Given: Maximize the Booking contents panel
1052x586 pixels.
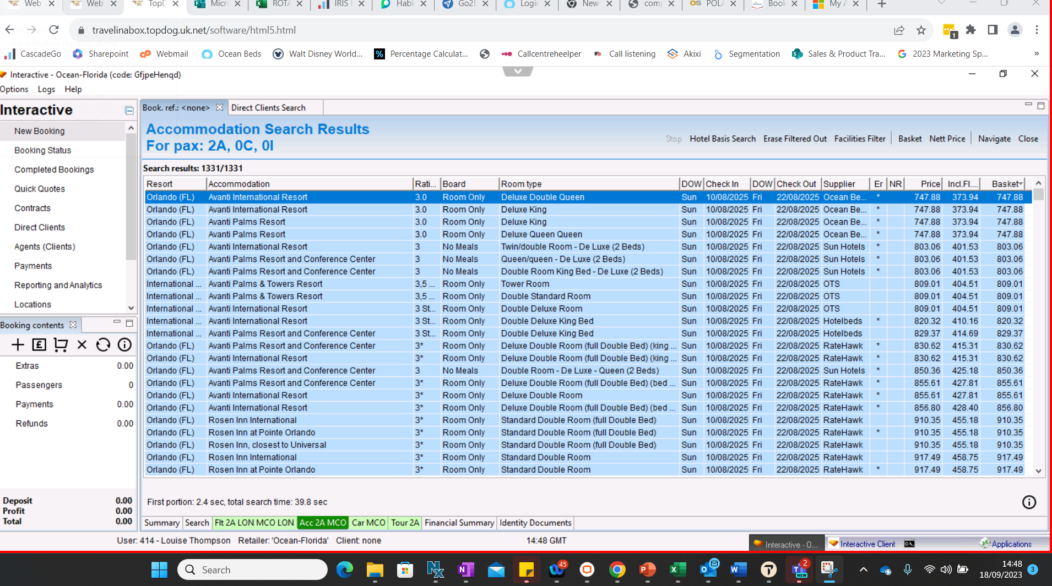Looking at the screenshot, I should pyautogui.click(x=129, y=323).
